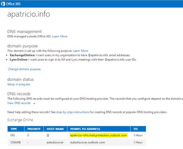This screenshot has width=183, height=149.
Task: Open Learn More under DNS management
Action: [60, 36]
